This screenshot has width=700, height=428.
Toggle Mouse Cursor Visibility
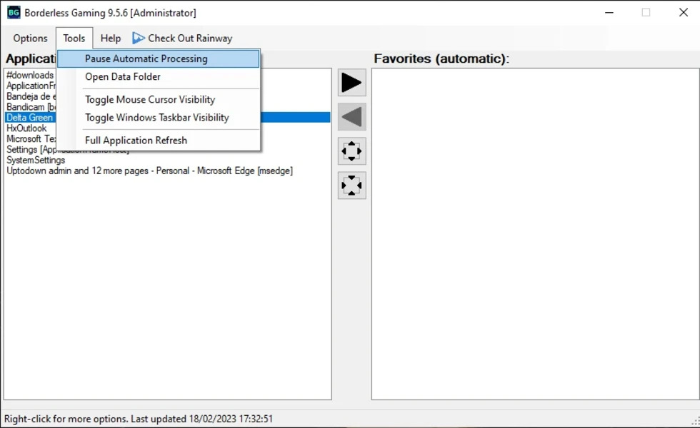pyautogui.click(x=150, y=100)
